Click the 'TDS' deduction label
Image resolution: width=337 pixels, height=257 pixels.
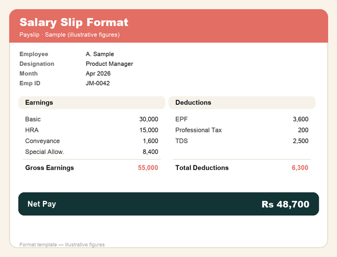181,141
